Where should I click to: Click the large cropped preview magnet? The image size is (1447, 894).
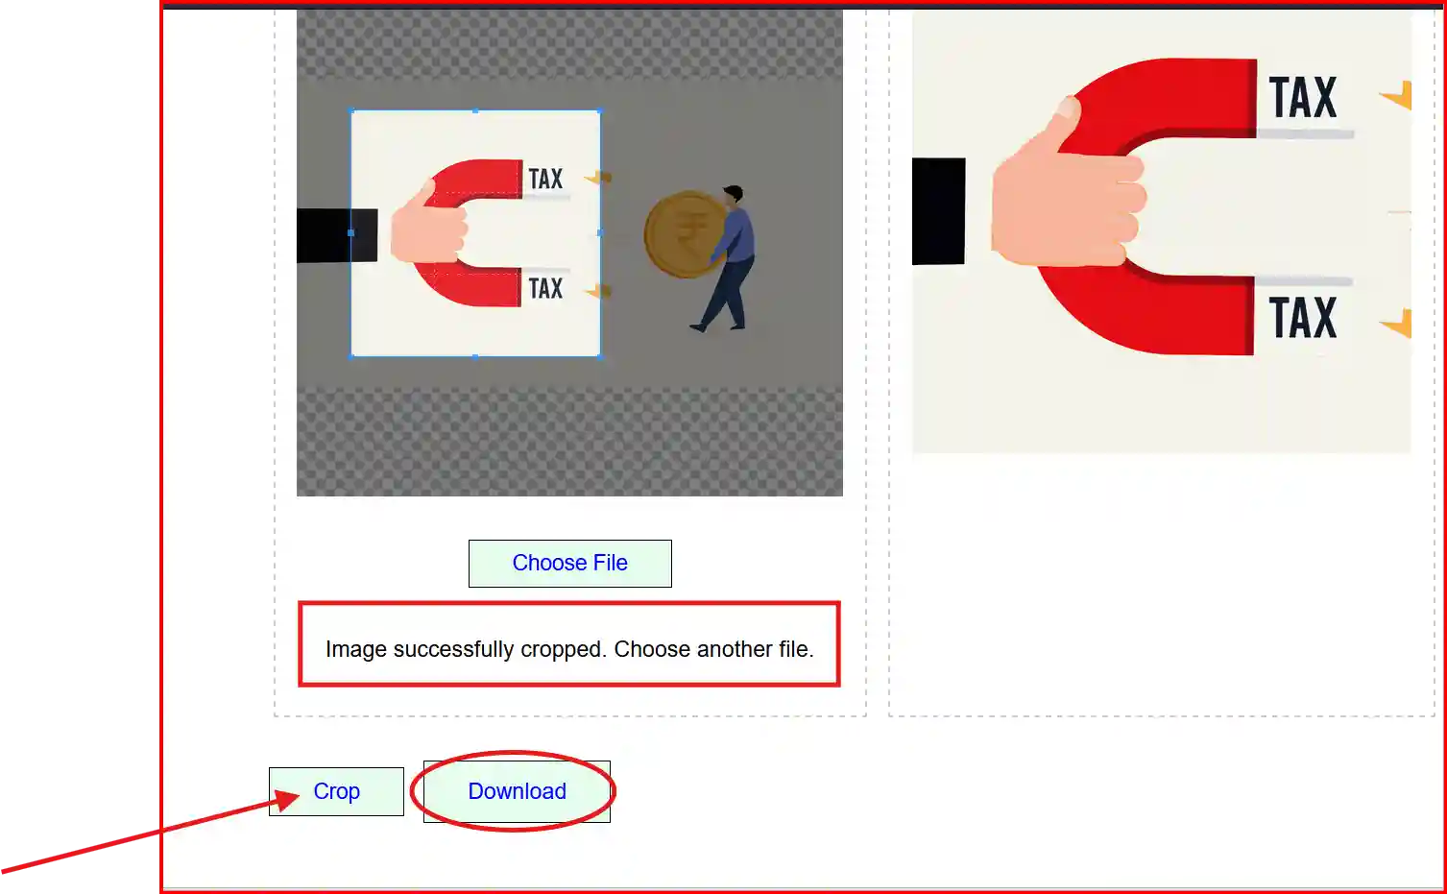click(1147, 206)
